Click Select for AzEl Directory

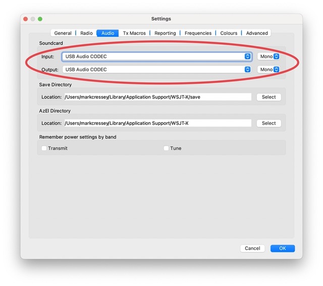[268, 123]
